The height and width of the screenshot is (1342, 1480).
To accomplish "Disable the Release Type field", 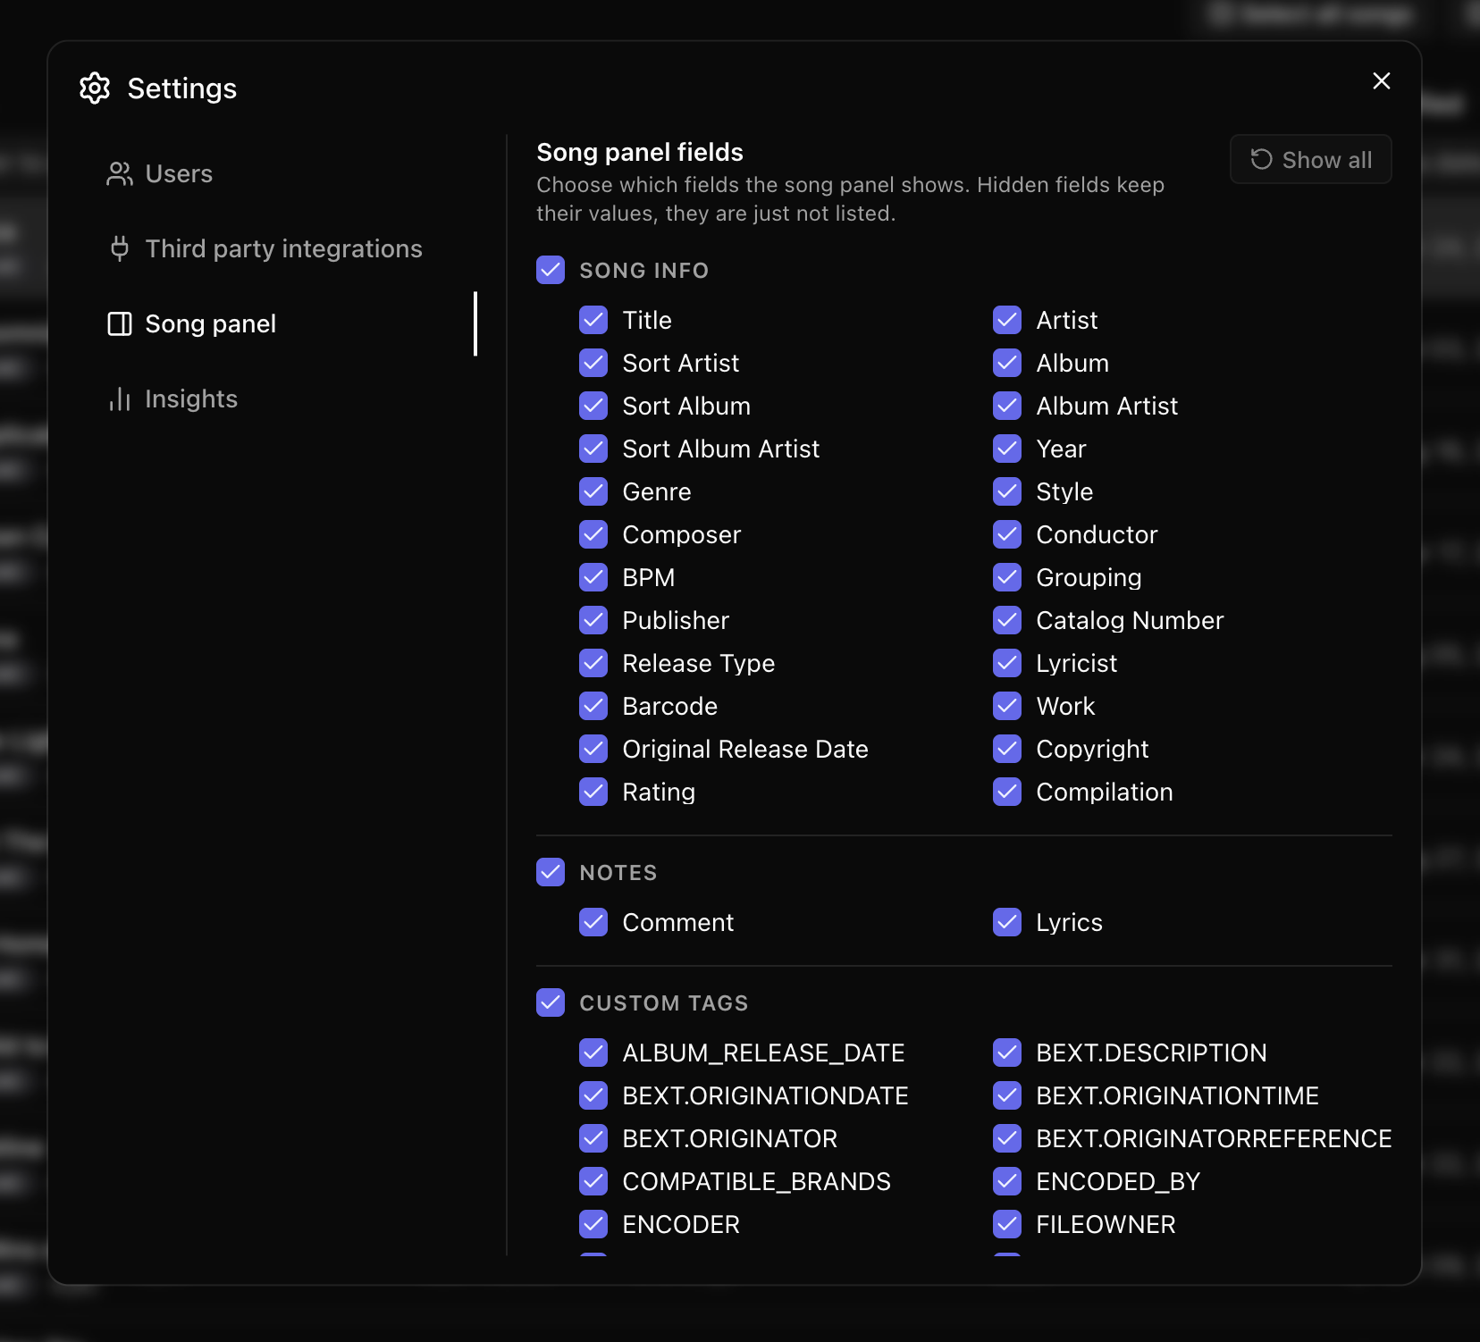I will (593, 663).
